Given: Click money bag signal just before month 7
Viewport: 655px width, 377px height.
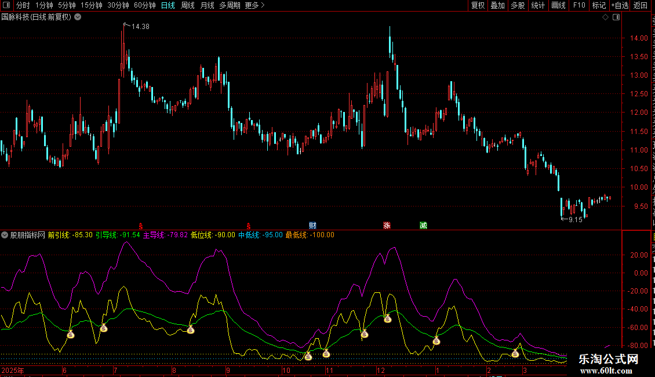Looking at the screenshot, I should pos(104,328).
